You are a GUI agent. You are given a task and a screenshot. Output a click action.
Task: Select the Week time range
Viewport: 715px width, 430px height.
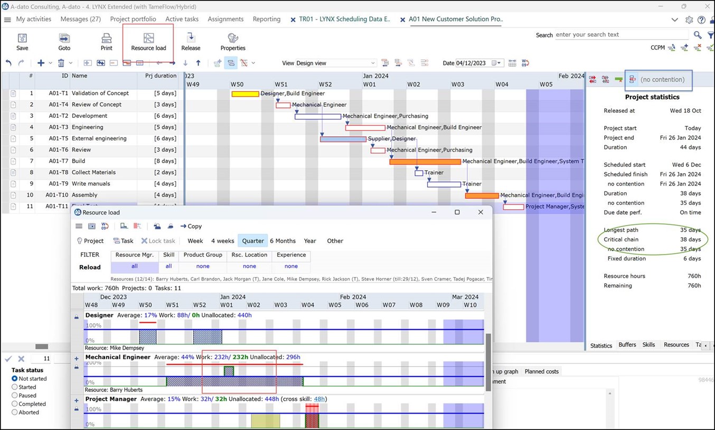[x=195, y=241]
